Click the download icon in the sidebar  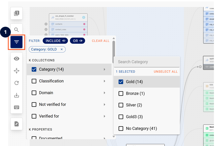tap(17, 95)
